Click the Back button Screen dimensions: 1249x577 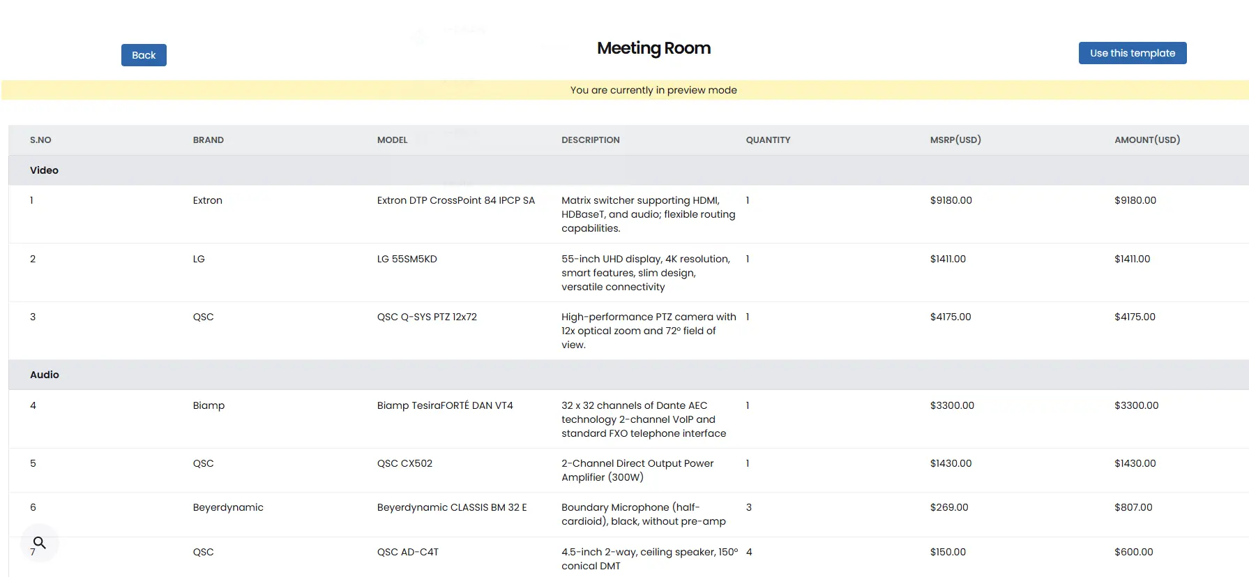point(144,55)
